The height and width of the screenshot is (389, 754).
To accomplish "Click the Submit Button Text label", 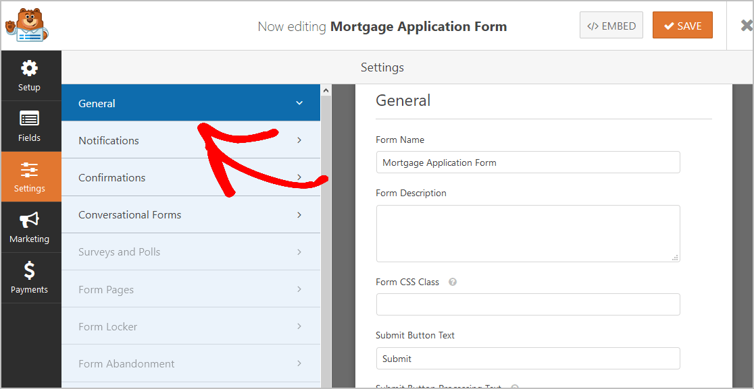I will (x=415, y=335).
